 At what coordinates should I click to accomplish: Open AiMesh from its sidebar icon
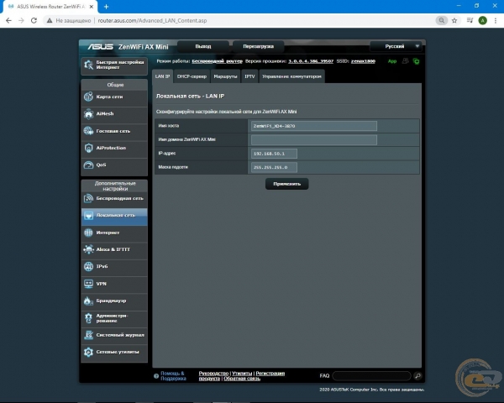88,114
